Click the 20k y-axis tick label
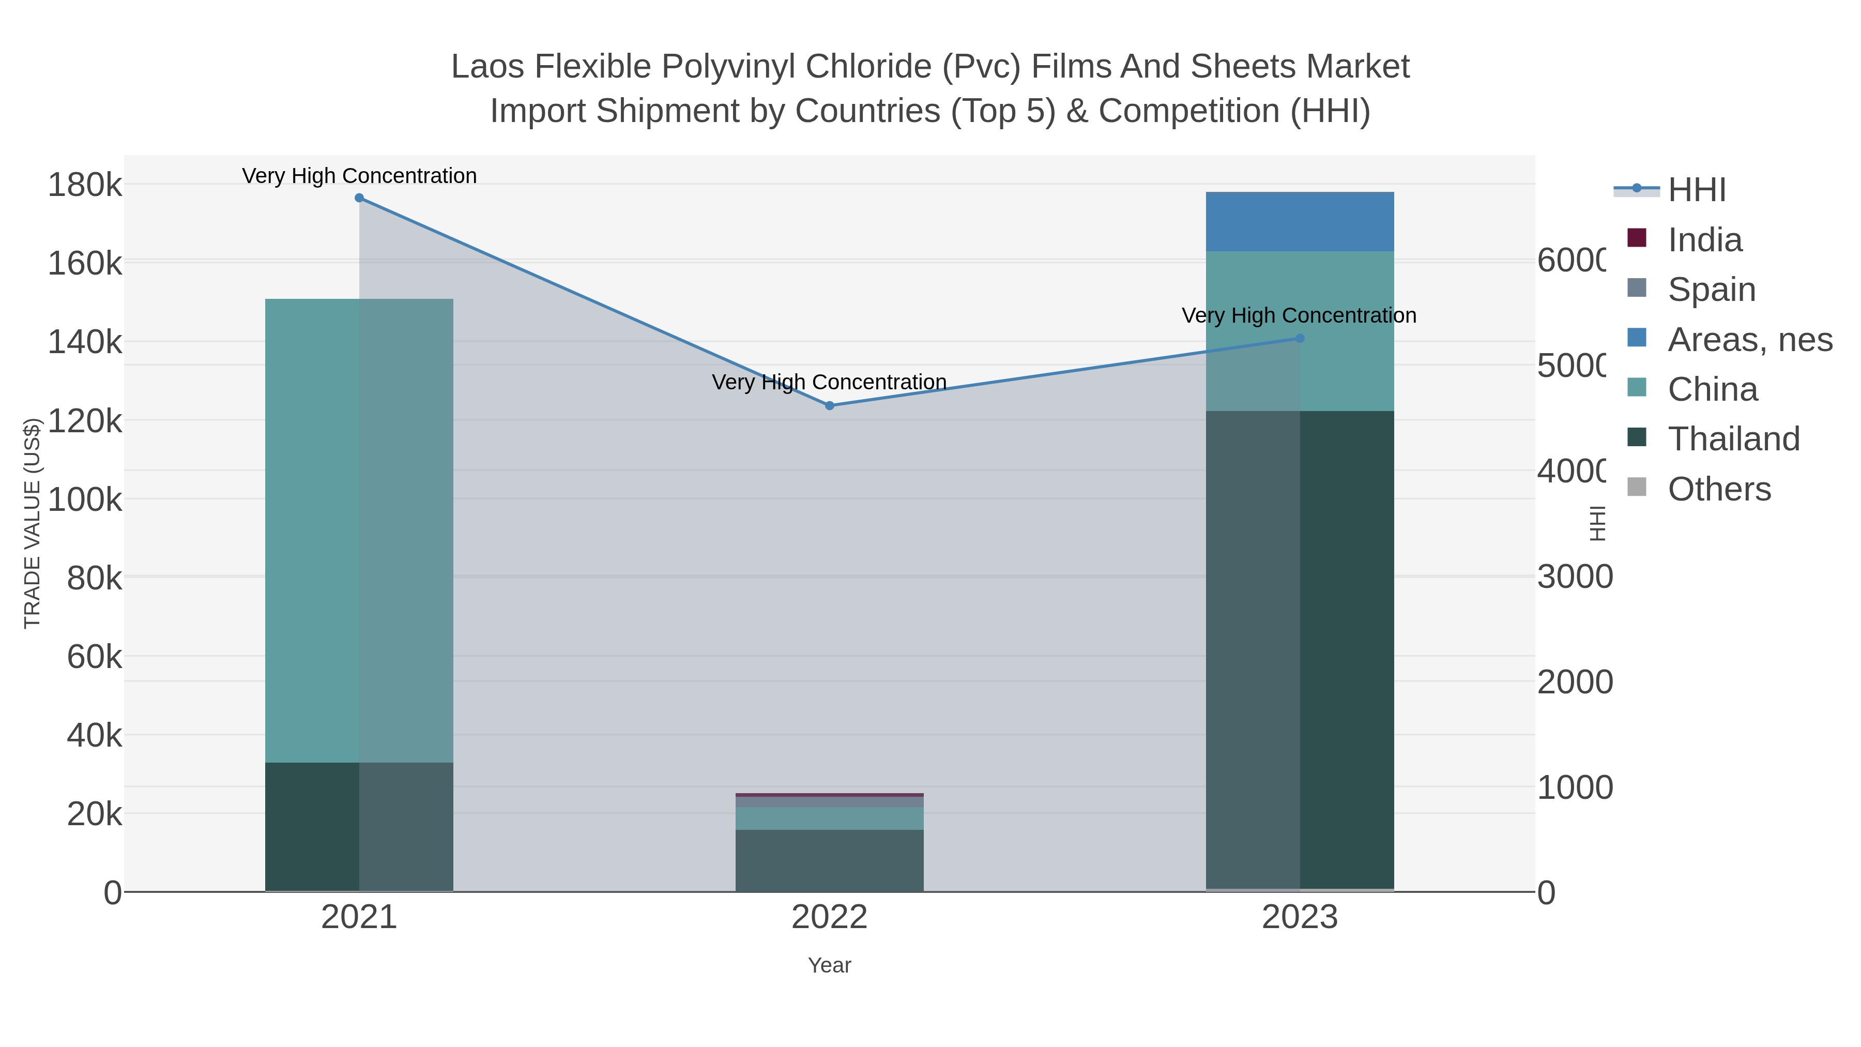 click(95, 815)
